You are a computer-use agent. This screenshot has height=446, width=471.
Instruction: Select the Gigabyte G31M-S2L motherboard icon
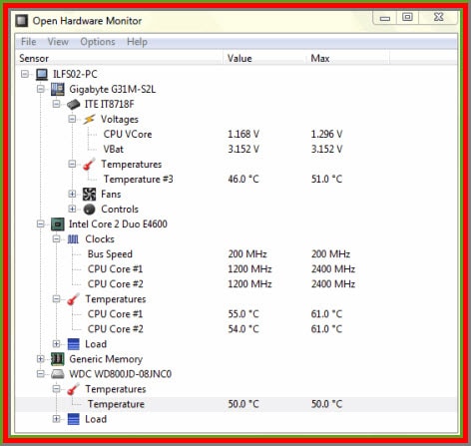(x=58, y=89)
